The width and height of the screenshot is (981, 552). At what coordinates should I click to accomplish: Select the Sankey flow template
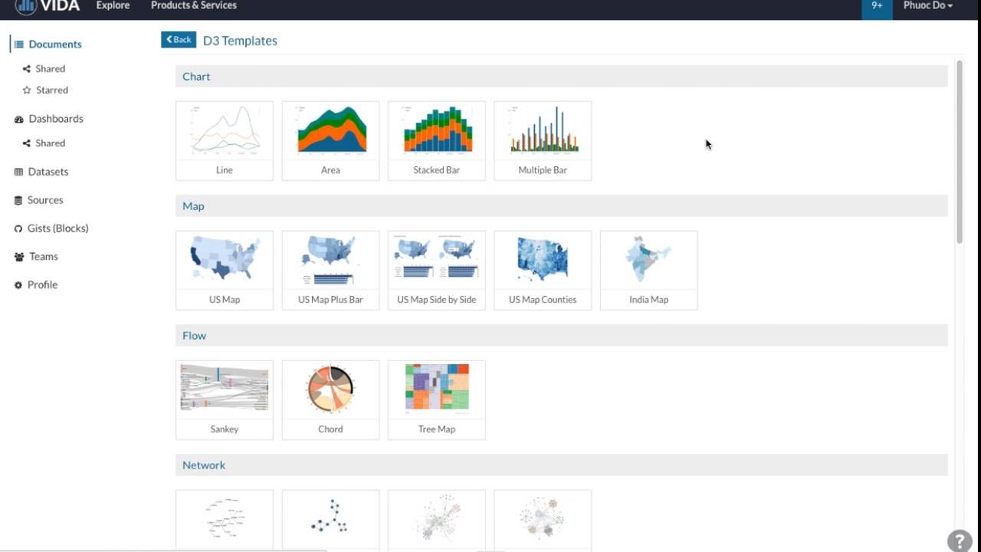click(x=225, y=400)
